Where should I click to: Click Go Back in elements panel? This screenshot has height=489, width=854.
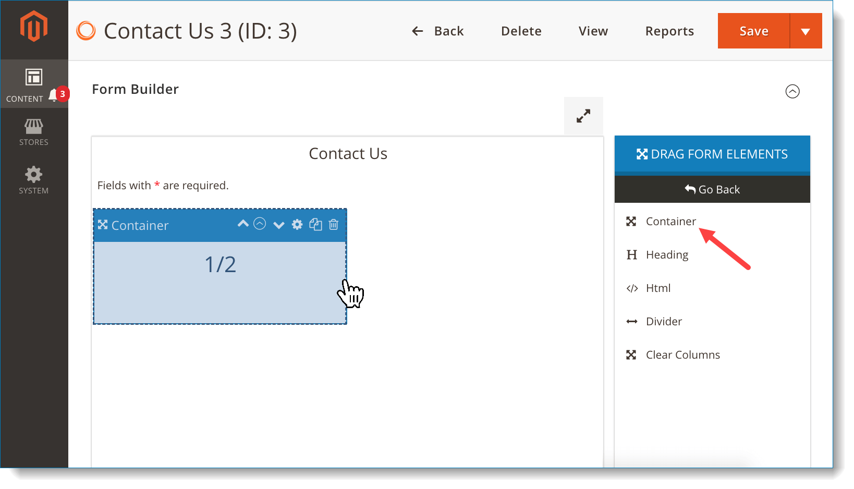pyautogui.click(x=712, y=190)
